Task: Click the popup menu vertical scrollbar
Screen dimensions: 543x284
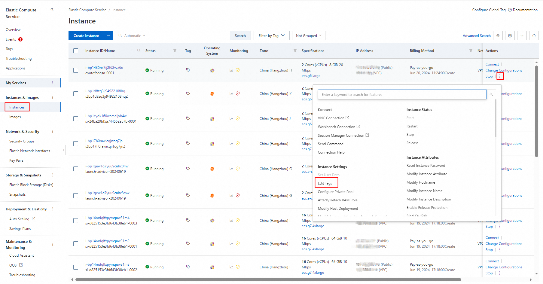Action: click(496, 118)
